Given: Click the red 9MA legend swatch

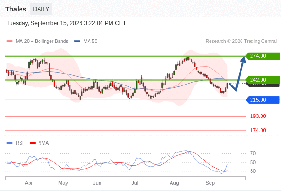Looking at the screenshot, I should tap(32, 143).
